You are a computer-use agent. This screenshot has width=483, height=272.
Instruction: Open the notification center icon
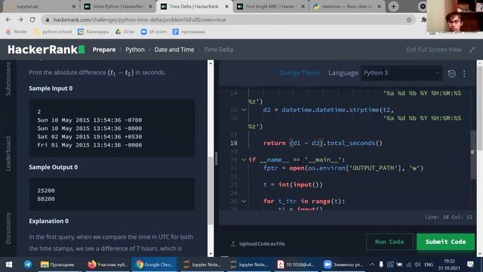[x=470, y=264]
